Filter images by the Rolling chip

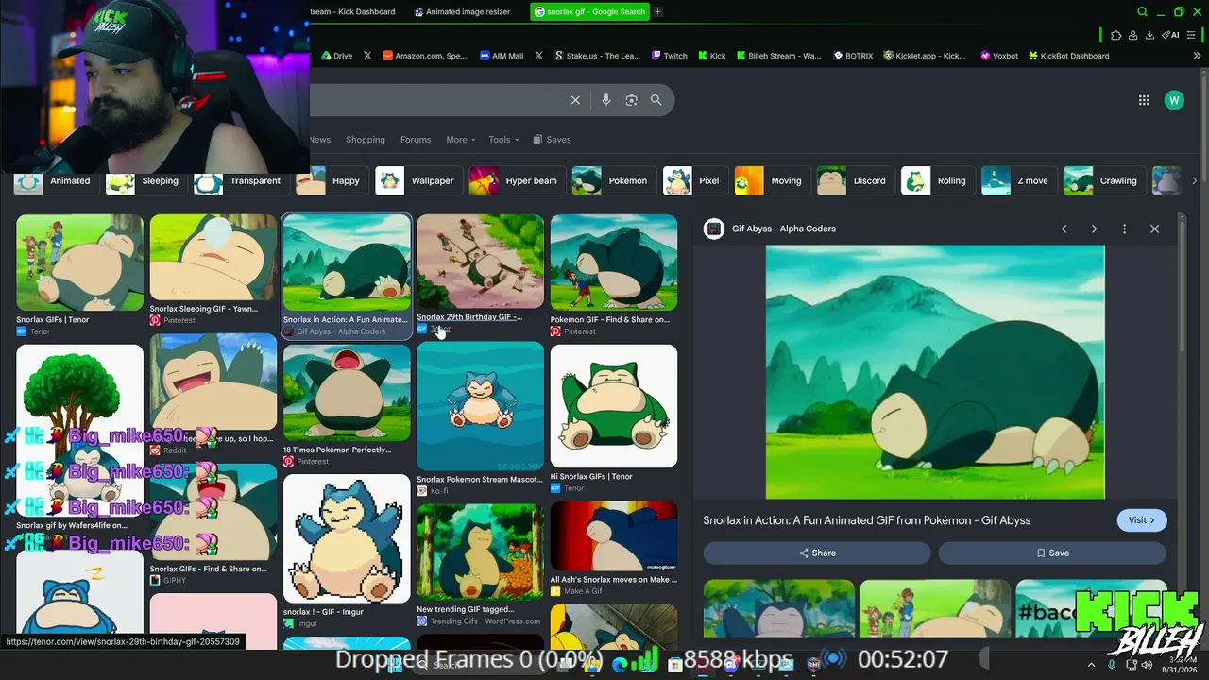tap(936, 180)
